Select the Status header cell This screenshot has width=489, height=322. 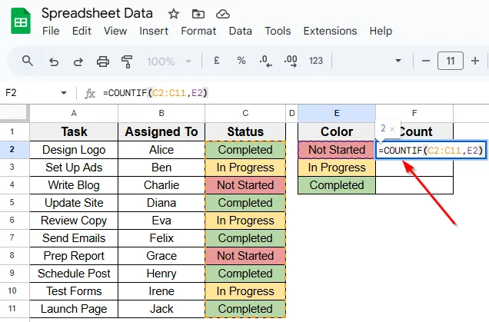pyautogui.click(x=245, y=131)
